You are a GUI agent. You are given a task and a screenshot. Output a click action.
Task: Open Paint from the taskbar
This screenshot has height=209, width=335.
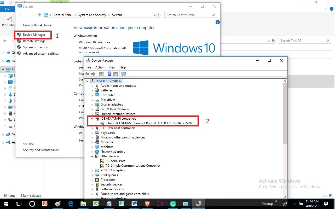pyautogui.click(x=57, y=204)
